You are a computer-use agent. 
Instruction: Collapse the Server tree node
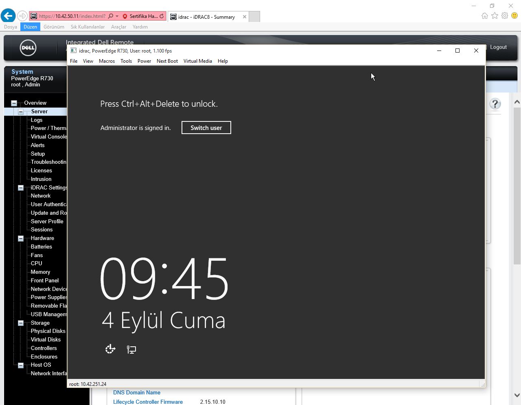coord(21,112)
